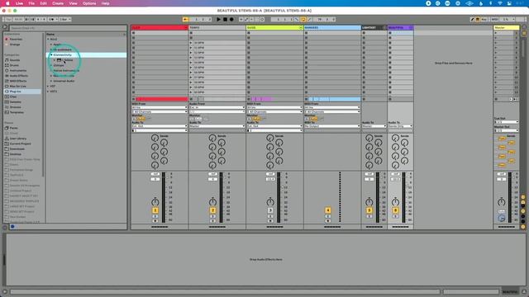Toggle track 5 activator button
The height and width of the screenshot is (297, 529).
tap(369, 210)
